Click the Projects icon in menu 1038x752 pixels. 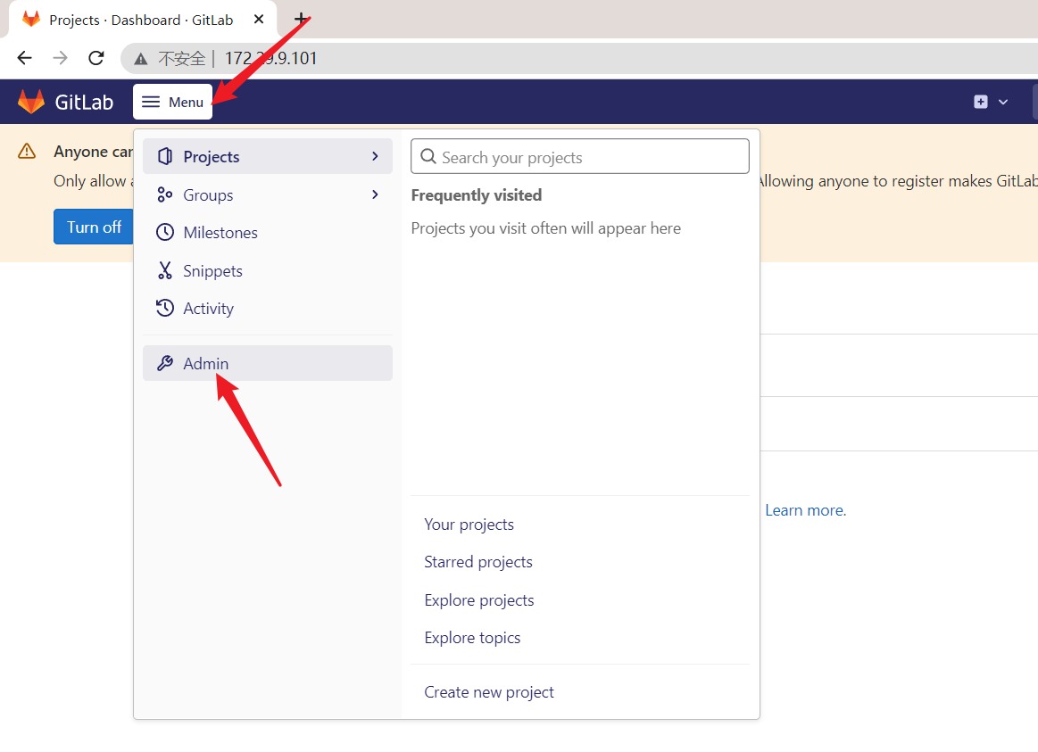click(x=165, y=157)
